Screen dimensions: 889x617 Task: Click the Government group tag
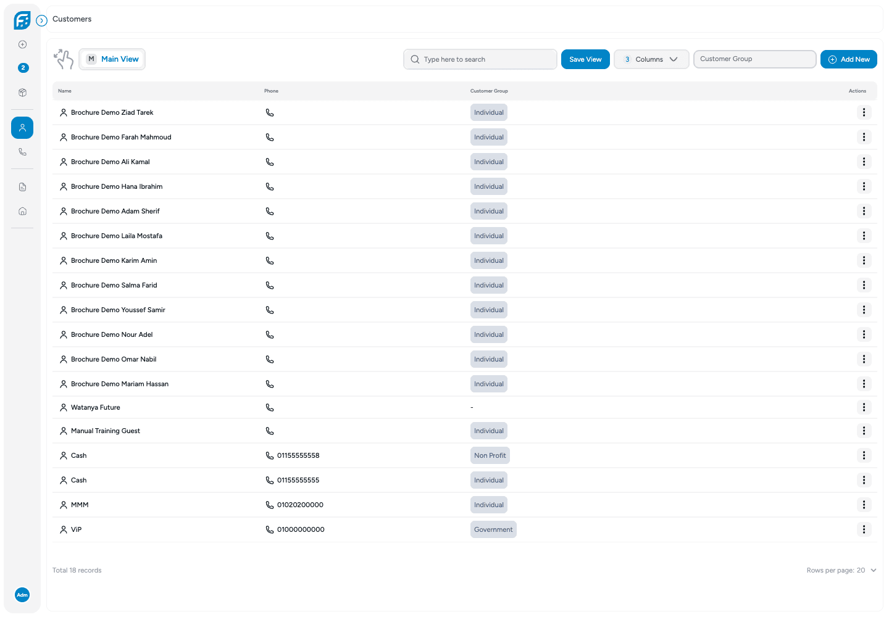pos(493,529)
